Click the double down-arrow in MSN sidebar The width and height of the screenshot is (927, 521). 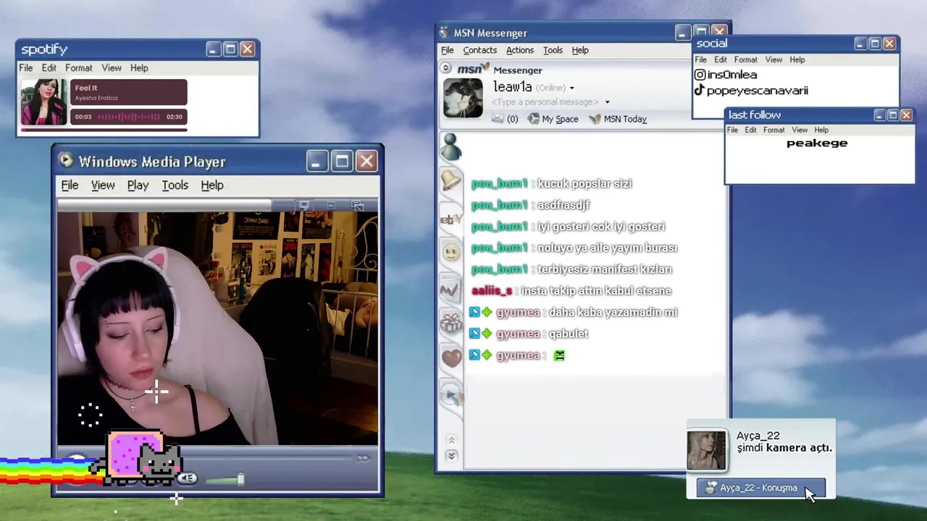tap(451, 456)
